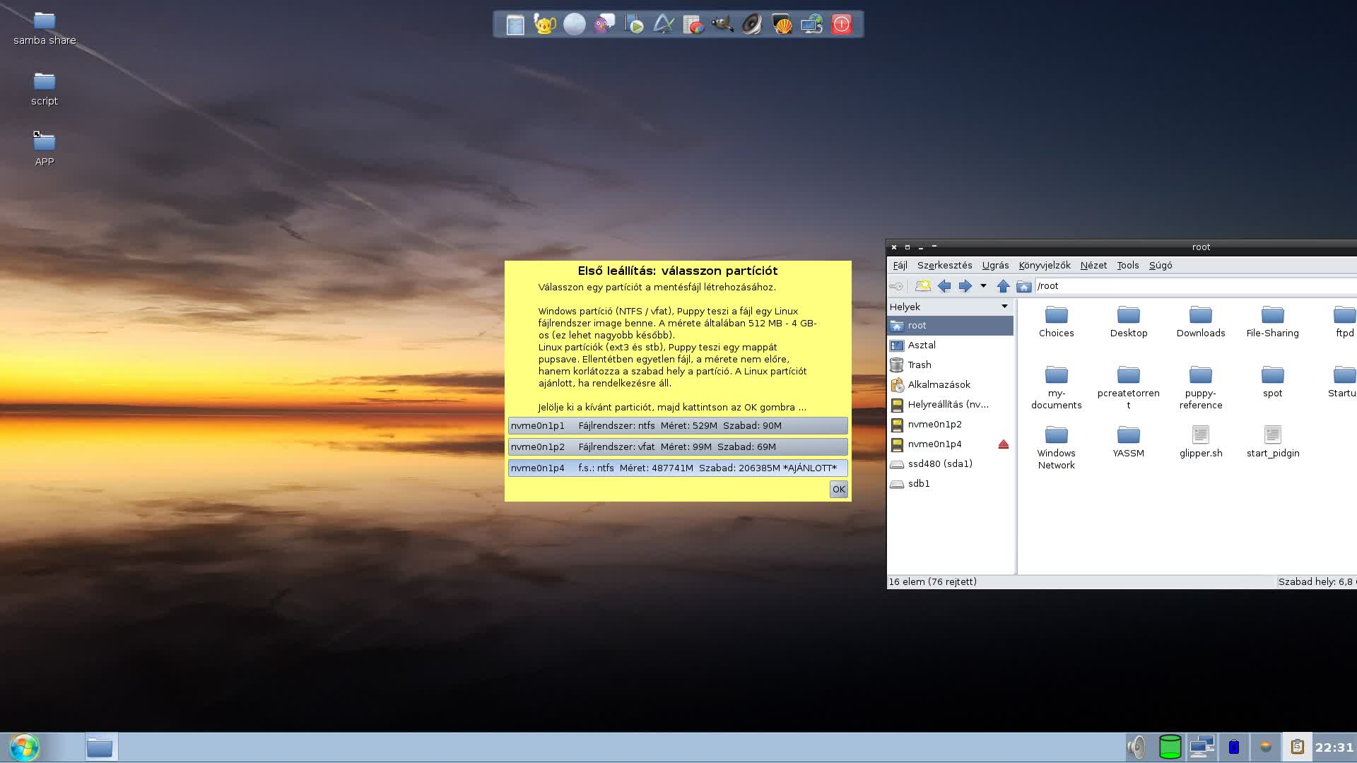Screen dimensions: 1357x763
Task: Click OK in the partition dialog
Action: click(x=838, y=490)
